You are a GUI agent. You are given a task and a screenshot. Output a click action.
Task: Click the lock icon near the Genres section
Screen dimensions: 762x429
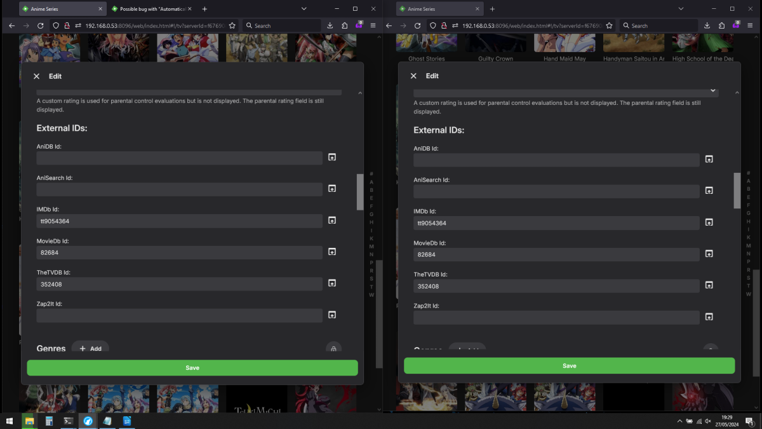point(333,348)
